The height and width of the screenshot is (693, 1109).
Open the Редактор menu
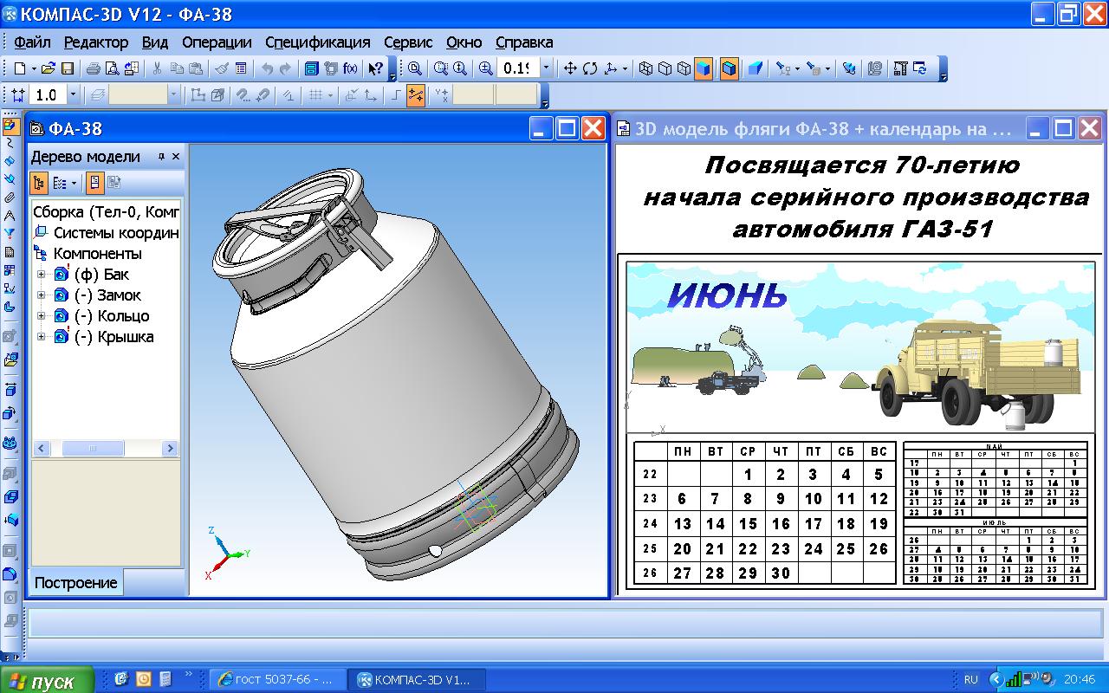pyautogui.click(x=95, y=42)
